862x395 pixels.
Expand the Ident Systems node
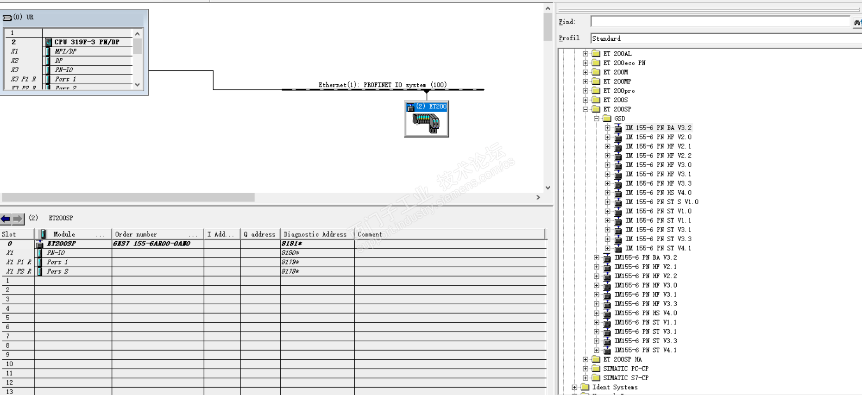(574, 387)
